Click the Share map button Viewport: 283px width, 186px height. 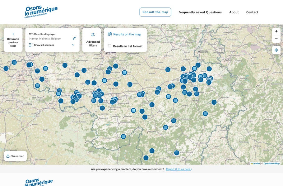coord(15,156)
